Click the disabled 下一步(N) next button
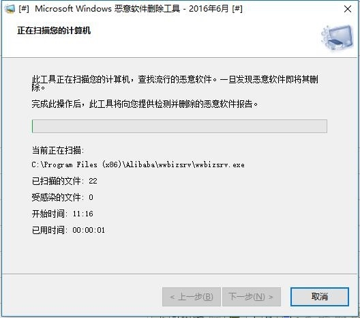Viewport: 360px width, 318px height. pos(252,297)
